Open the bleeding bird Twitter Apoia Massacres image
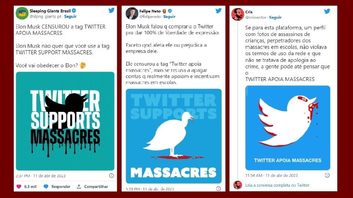This screenshot has height=198, width=353. pyautogui.click(x=288, y=128)
